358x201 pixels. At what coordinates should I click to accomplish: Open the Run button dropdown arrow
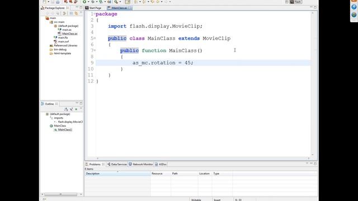[x=88, y=2]
